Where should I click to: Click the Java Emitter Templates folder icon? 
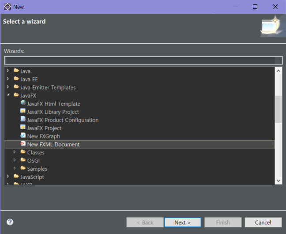tap(16, 87)
